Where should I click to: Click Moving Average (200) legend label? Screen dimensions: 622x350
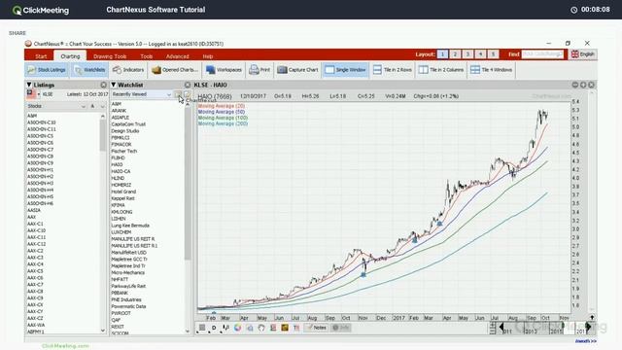click(x=223, y=123)
